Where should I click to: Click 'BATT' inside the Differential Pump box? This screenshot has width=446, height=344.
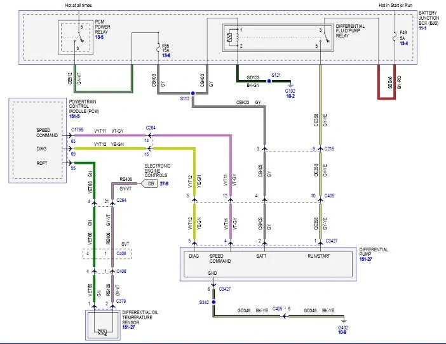261,256
